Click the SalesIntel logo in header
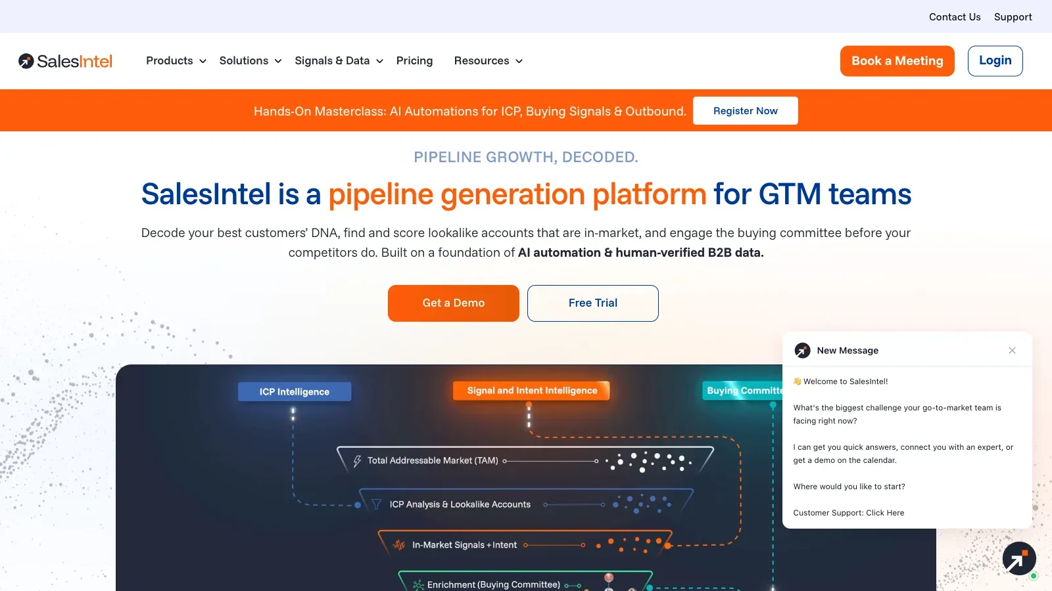This screenshot has width=1052, height=591. (x=66, y=61)
